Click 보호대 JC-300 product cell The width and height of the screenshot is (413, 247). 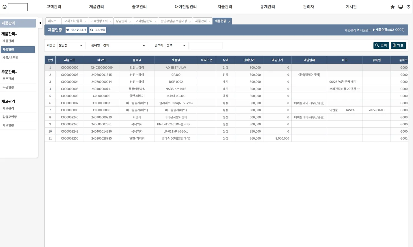[x=176, y=96]
